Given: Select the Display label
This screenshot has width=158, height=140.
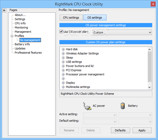Looking at the screenshot, I should [x=70, y=83].
